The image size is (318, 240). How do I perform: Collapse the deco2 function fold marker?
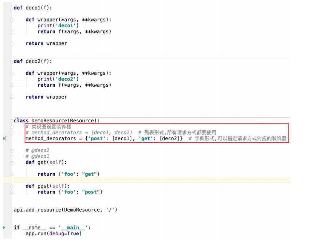tap(12, 62)
